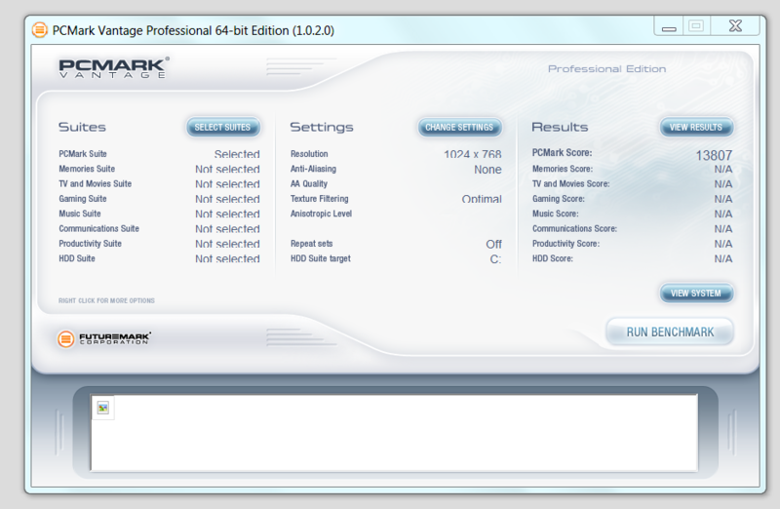Click HDD Suite target label
This screenshot has height=509, width=780.
click(321, 258)
